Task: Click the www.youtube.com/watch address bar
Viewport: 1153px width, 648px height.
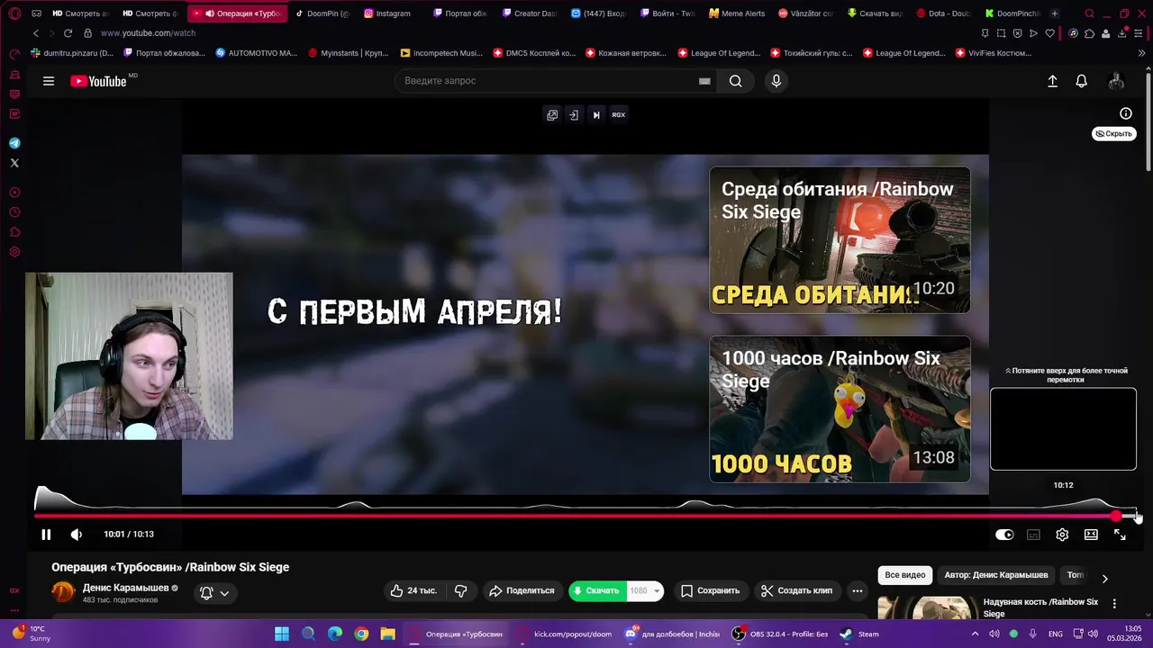Action: (148, 33)
